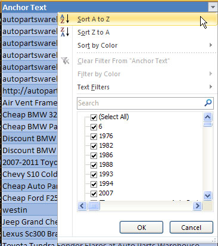Select the "Cheap Ford F25" cell

30,198
